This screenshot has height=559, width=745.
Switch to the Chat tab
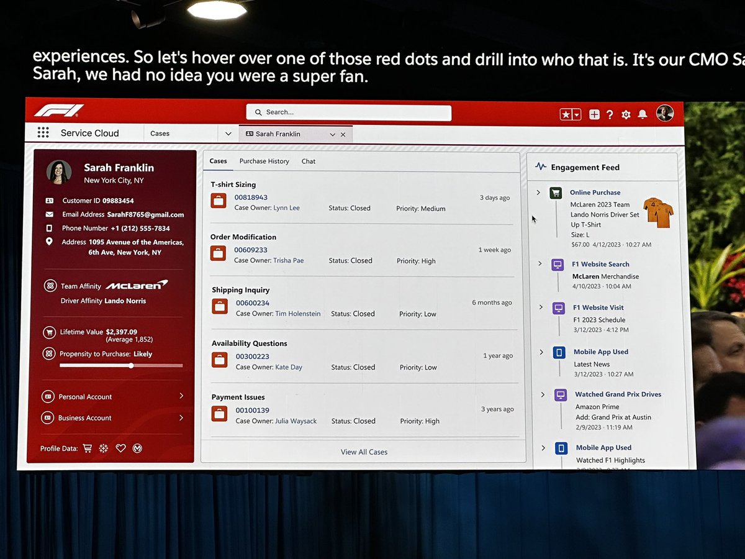point(309,161)
